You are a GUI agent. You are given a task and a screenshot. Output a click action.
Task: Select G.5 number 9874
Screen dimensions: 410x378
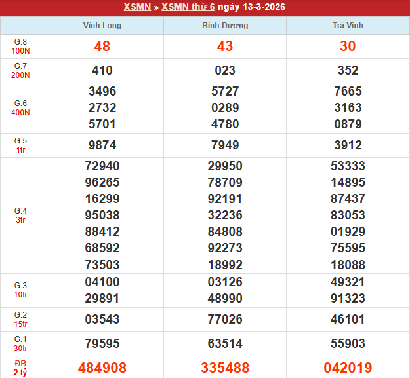tap(102, 145)
